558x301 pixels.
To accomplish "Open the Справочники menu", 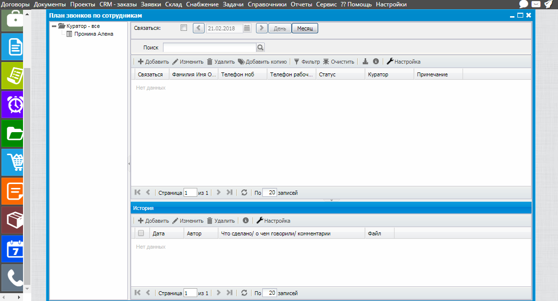I will [x=267, y=4].
